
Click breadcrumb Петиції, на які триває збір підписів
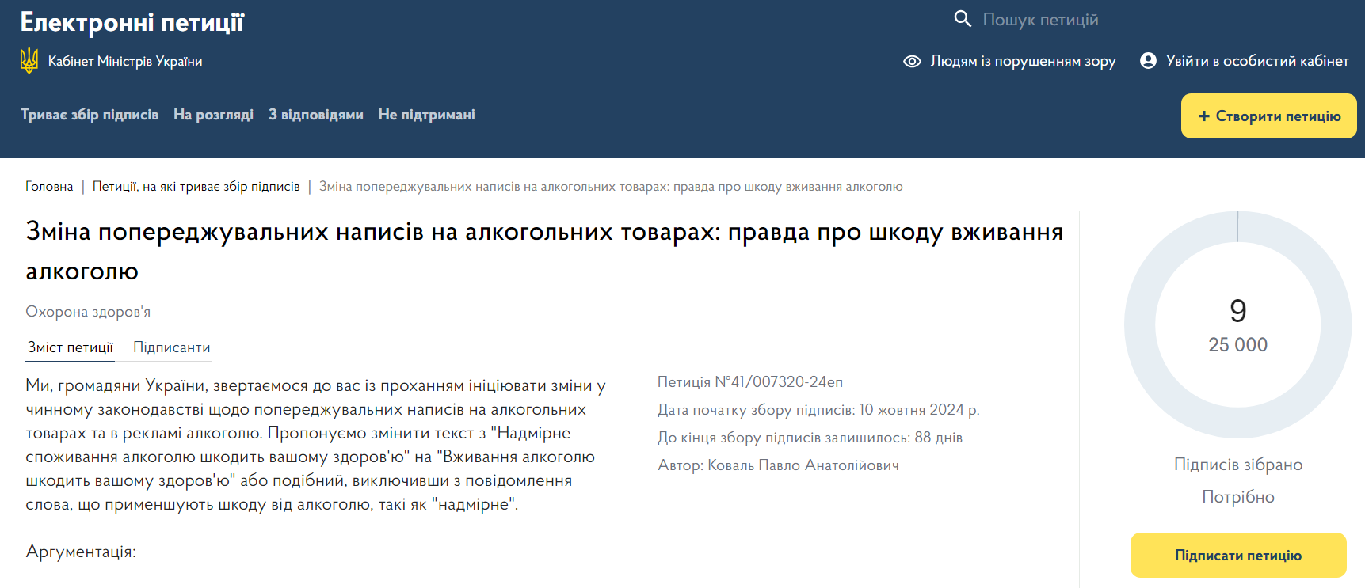point(196,187)
